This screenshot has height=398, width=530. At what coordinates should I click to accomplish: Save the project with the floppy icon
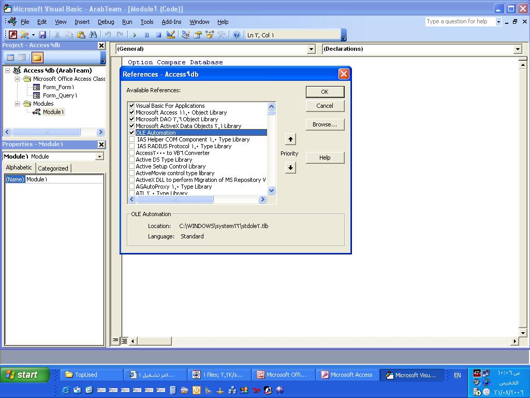pyautogui.click(x=42, y=35)
